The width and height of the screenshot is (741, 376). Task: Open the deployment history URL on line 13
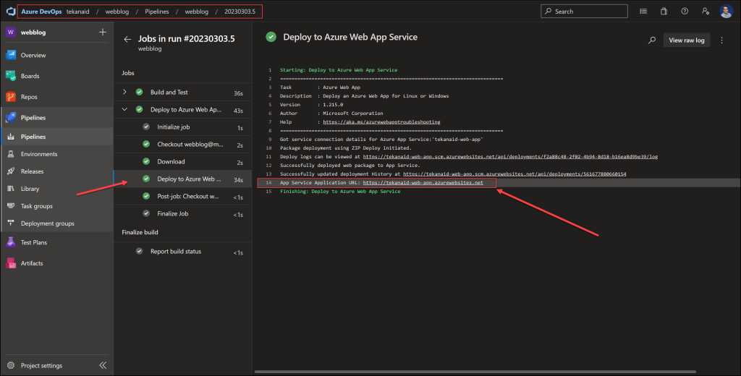click(515, 174)
